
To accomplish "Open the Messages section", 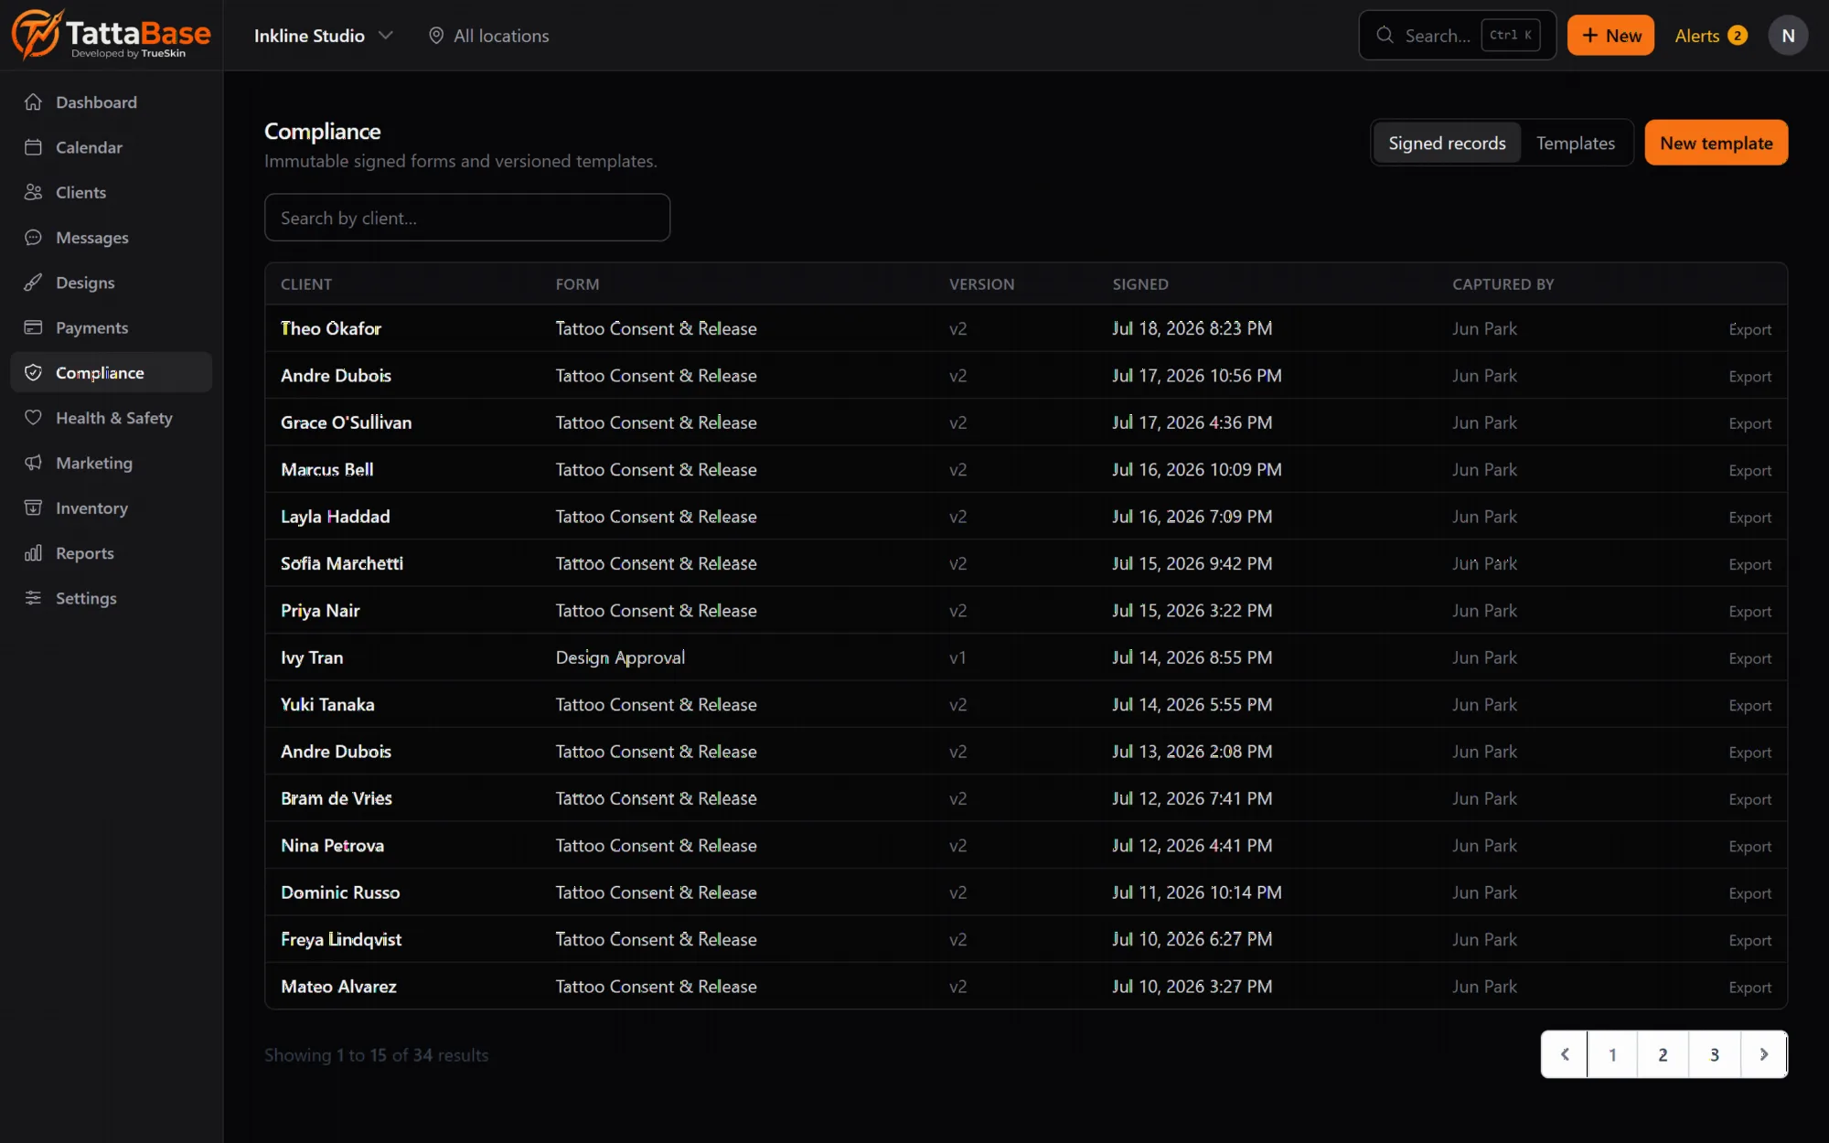I will [111, 238].
